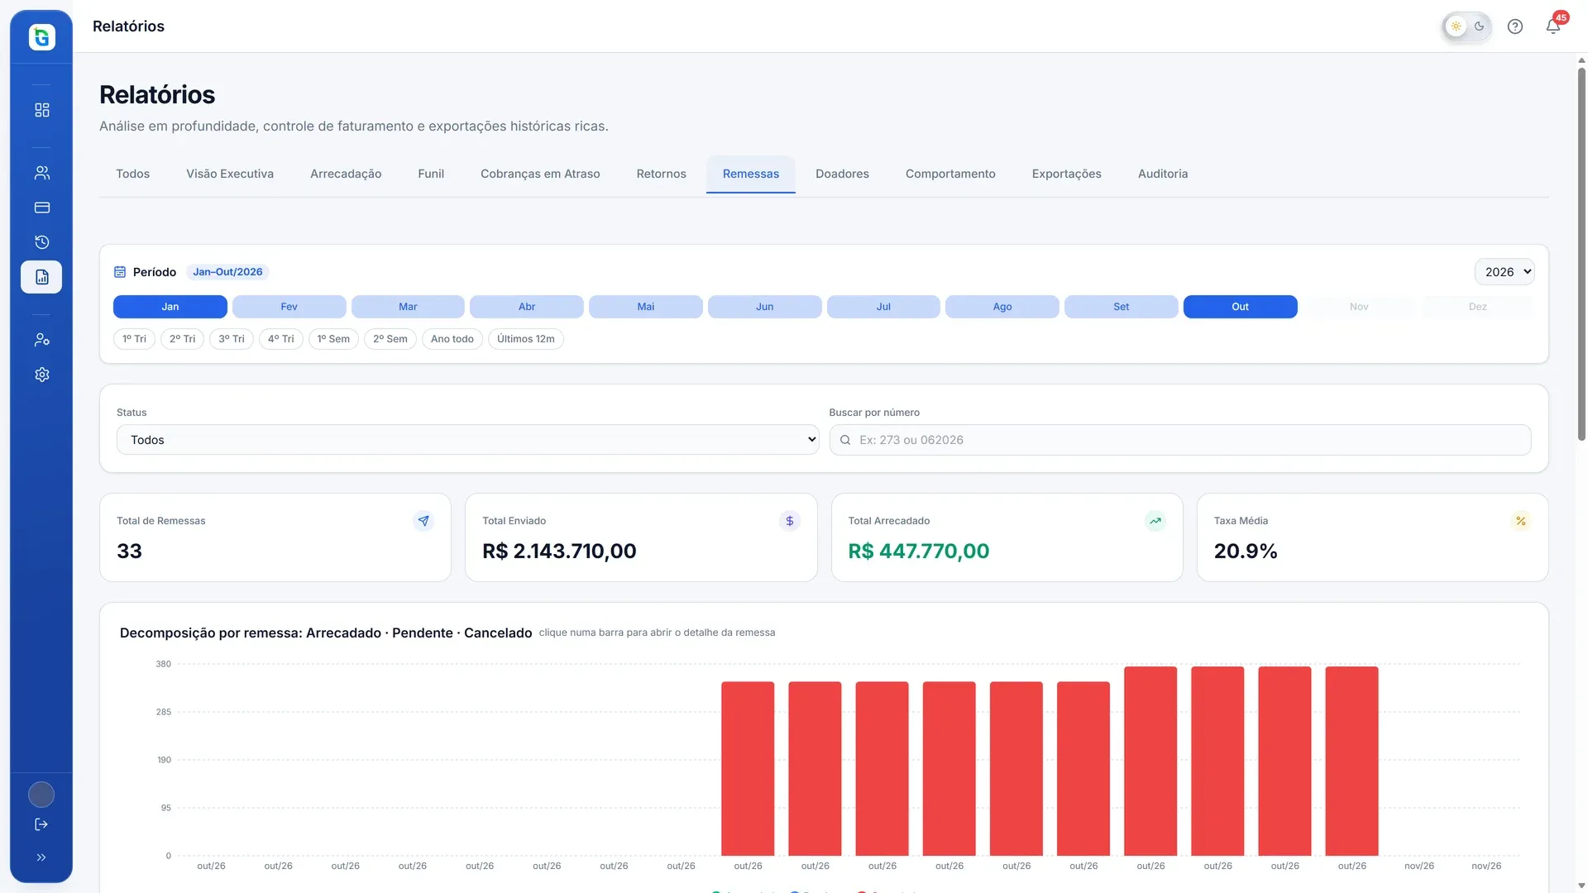Open notifications bell with 45 badge

pos(1553,26)
